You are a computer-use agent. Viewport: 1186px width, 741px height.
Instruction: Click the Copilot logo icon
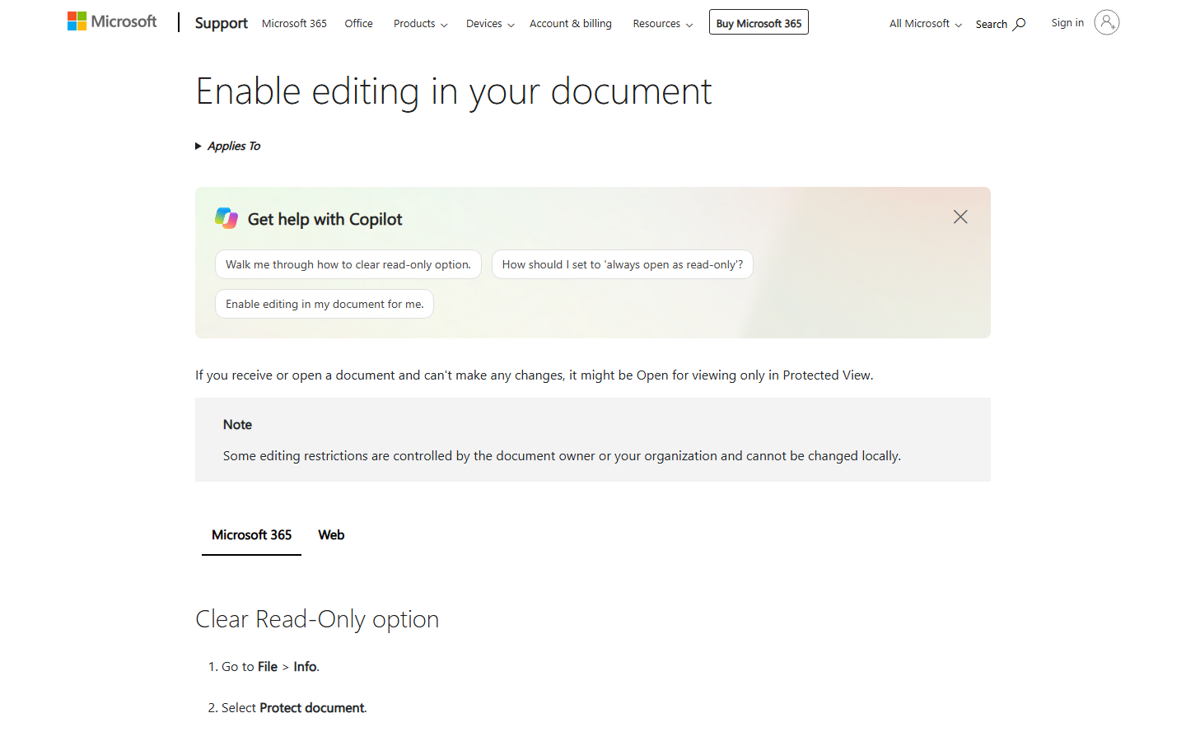(226, 218)
